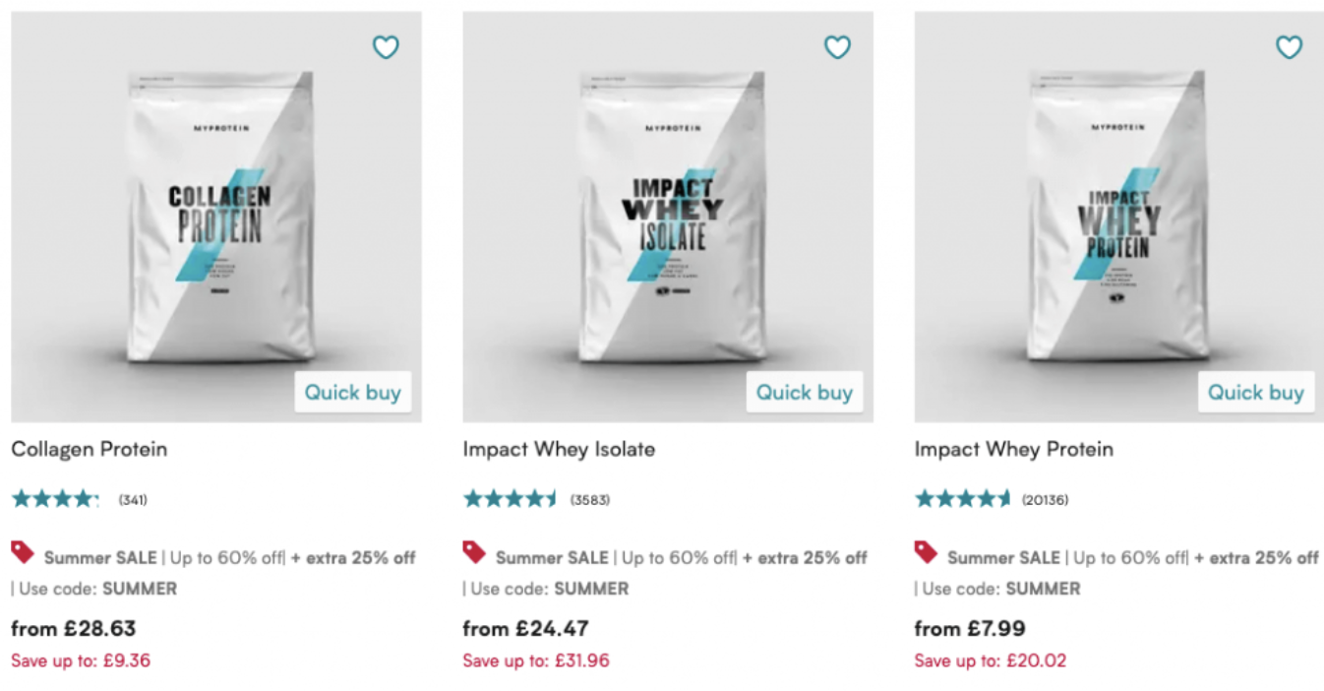Click Collagen Protein star rating
The height and width of the screenshot is (691, 1324).
[55, 499]
